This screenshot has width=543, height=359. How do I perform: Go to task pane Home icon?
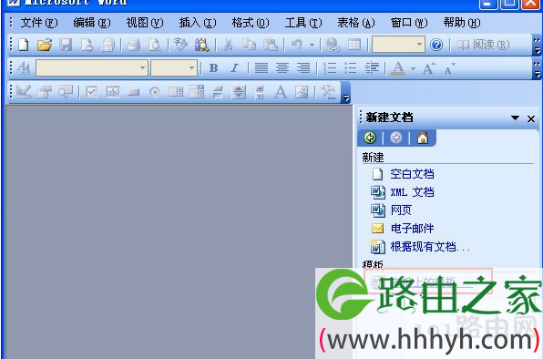pyautogui.click(x=423, y=138)
